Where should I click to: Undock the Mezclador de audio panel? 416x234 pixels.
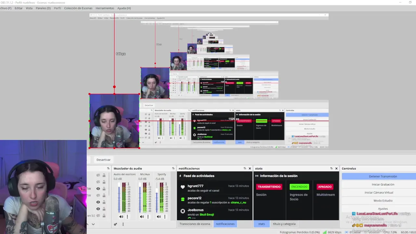pyautogui.click(x=173, y=168)
